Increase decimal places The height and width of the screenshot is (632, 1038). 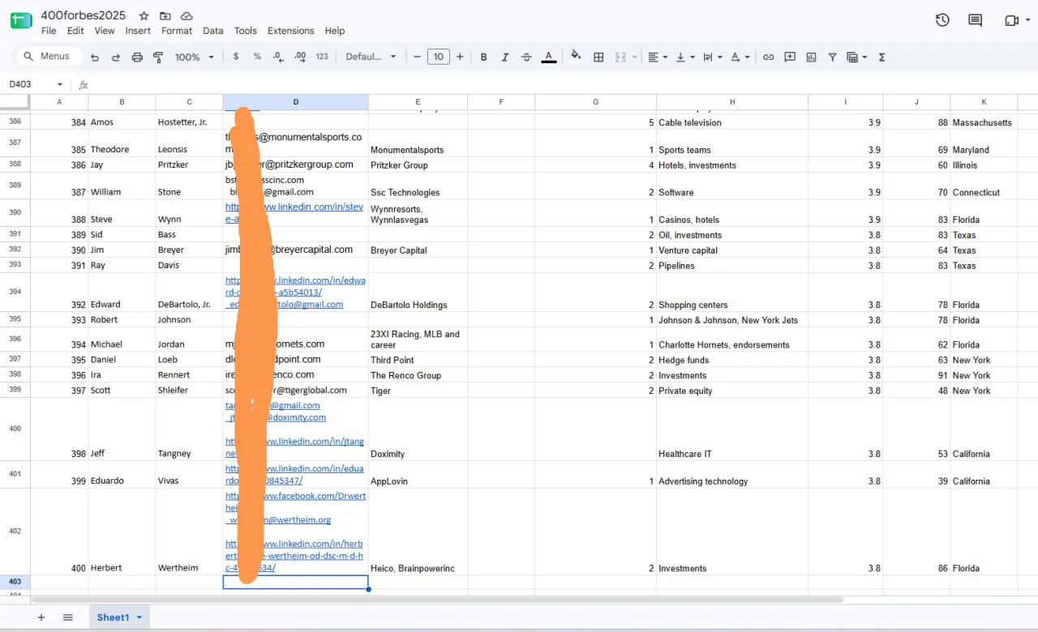click(300, 57)
